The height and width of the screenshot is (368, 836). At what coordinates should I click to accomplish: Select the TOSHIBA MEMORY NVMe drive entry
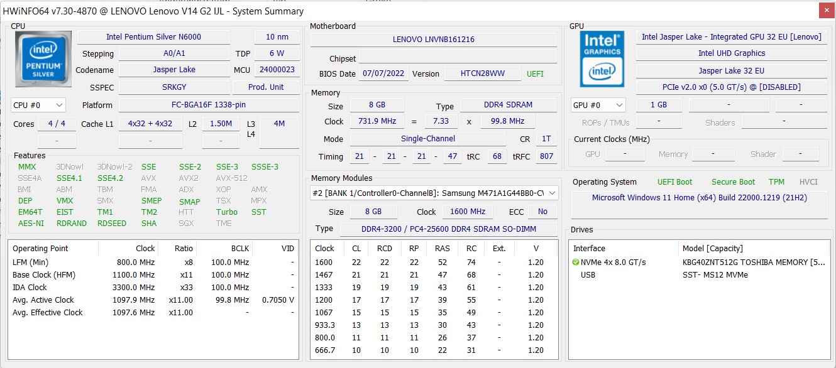click(x=748, y=262)
